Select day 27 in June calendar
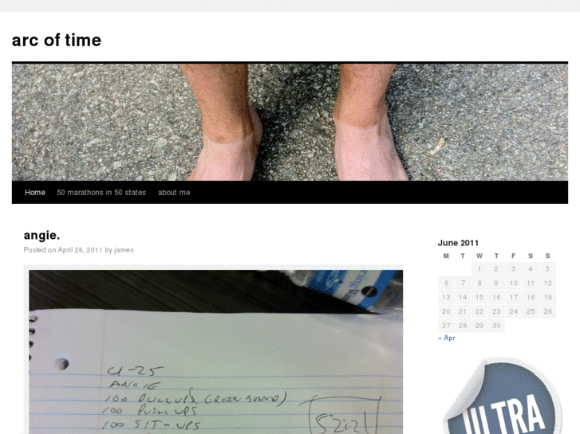580x434 pixels. 447,326
